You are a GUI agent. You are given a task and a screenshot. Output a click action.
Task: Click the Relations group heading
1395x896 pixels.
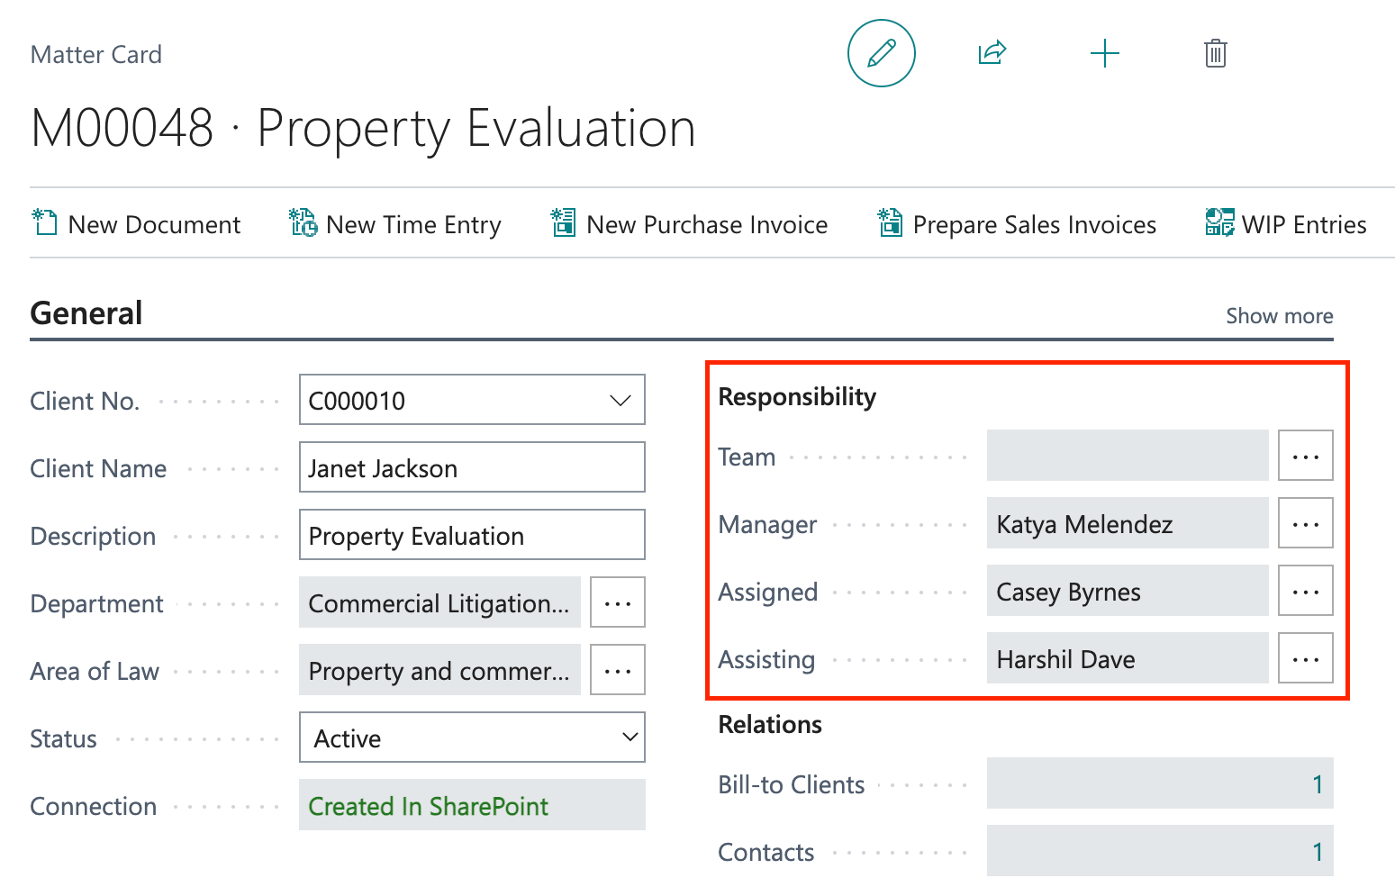pyautogui.click(x=770, y=724)
